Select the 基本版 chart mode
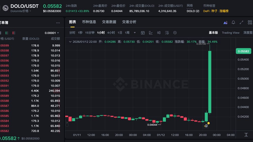 [213, 33]
